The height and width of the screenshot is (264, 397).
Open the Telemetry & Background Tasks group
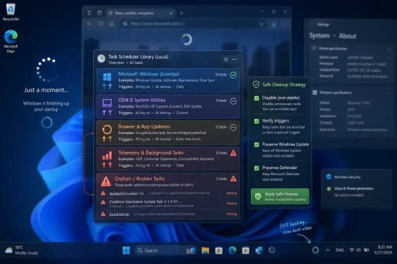(168, 159)
